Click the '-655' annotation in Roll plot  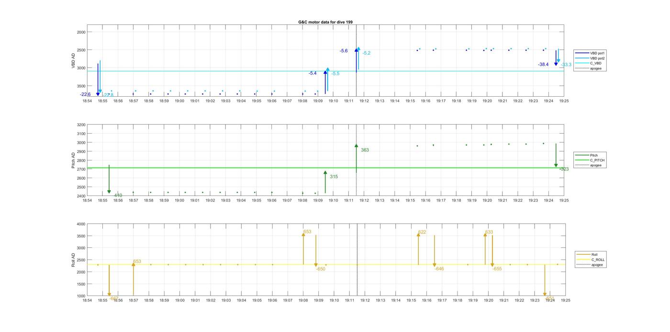pos(497,269)
